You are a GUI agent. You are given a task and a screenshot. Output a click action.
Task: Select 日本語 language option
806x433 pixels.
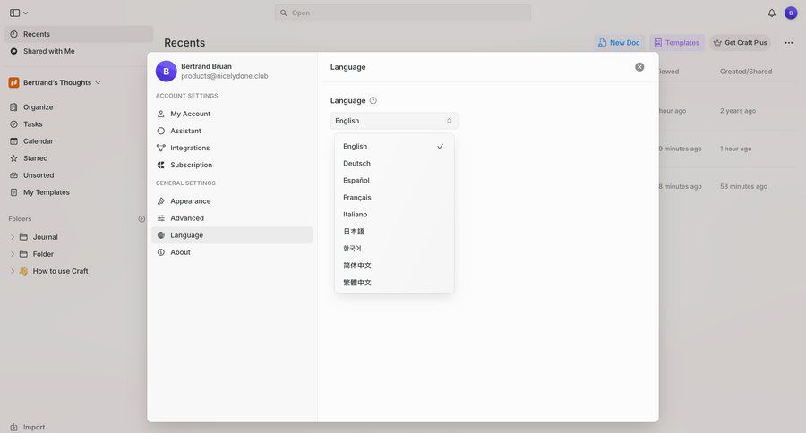coord(394,231)
